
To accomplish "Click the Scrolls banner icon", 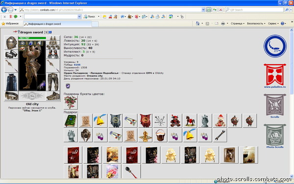I will [x=275, y=106].
